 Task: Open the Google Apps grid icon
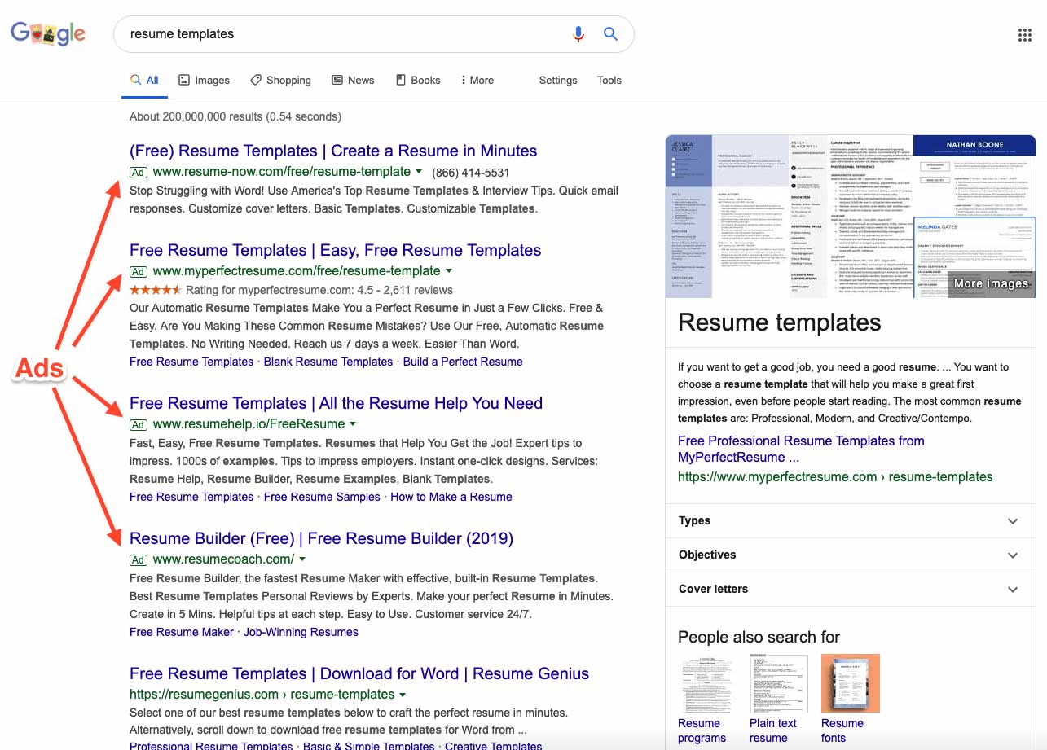(1024, 34)
